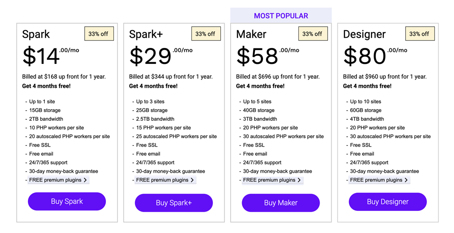Screen dimensions: 454x233
Task: Show FREE premium plugins in Designer plan
Action: (376, 180)
